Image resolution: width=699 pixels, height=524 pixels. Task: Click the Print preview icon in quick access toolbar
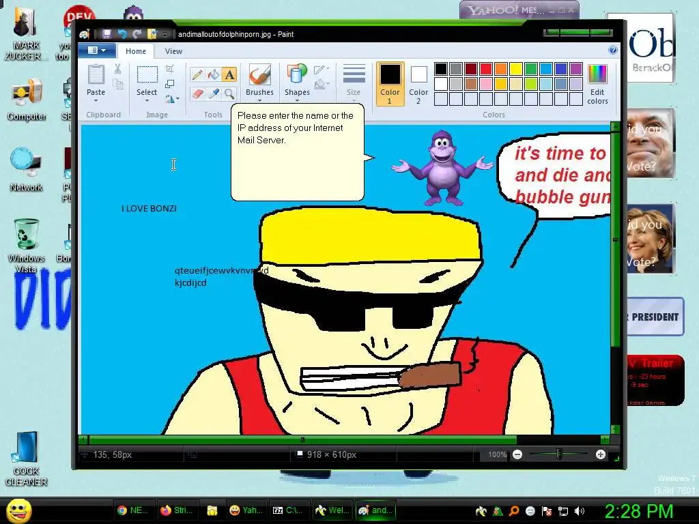[152, 34]
